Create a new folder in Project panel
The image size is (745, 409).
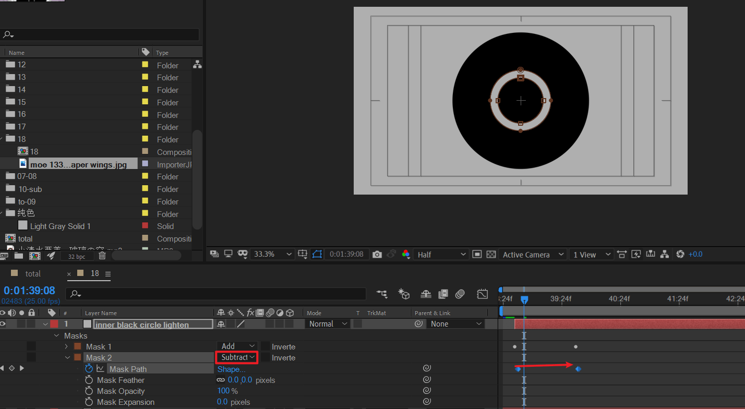pyautogui.click(x=19, y=256)
